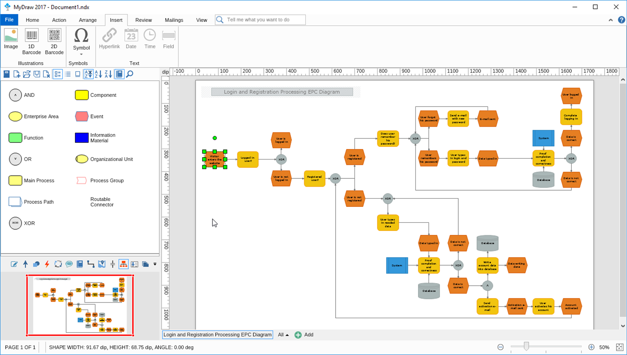Screen dimensions: 627x355
Task: Switch to the Home tab
Action: pyautogui.click(x=32, y=20)
